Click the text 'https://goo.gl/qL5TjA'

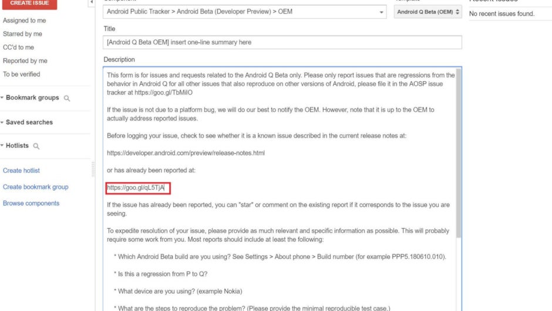point(136,188)
